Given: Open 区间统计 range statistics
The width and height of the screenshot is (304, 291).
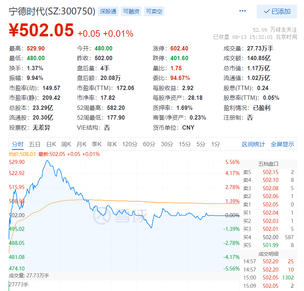Looking at the screenshot, I should click(x=254, y=144).
